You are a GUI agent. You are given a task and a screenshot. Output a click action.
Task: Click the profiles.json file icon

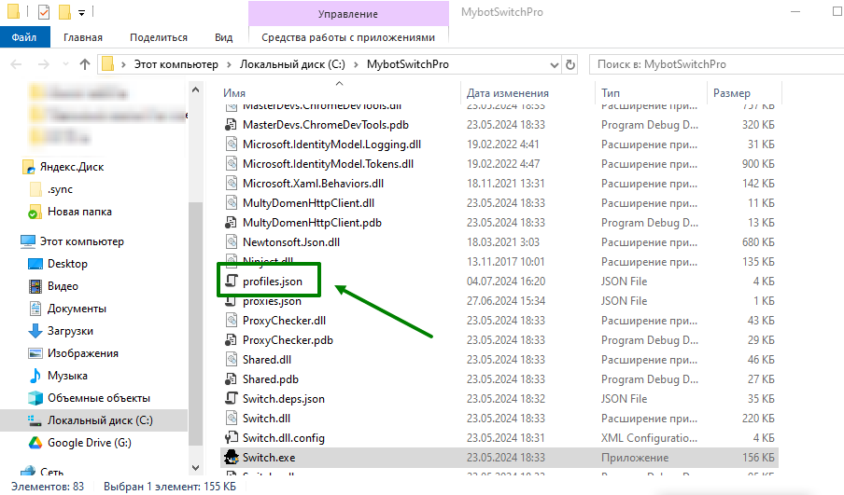[x=231, y=282]
